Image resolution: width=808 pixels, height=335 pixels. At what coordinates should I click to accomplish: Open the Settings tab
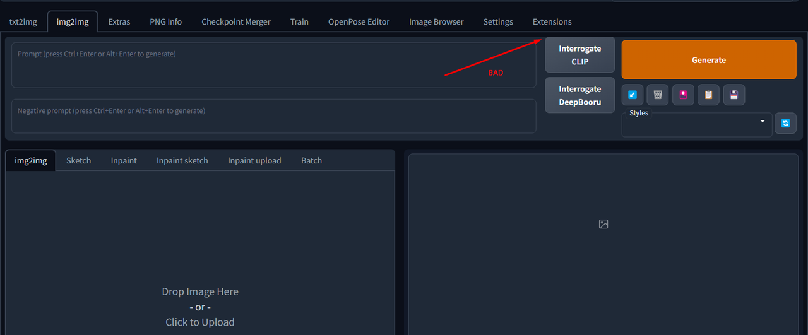(498, 21)
